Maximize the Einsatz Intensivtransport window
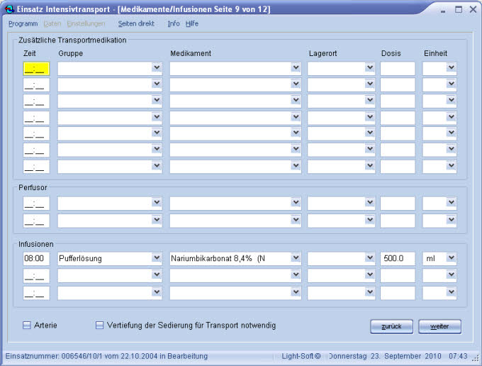The height and width of the screenshot is (366, 482). pos(459,9)
